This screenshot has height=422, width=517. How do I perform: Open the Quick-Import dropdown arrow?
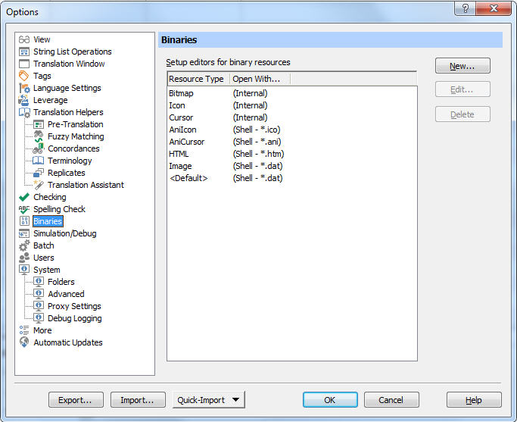(x=236, y=400)
